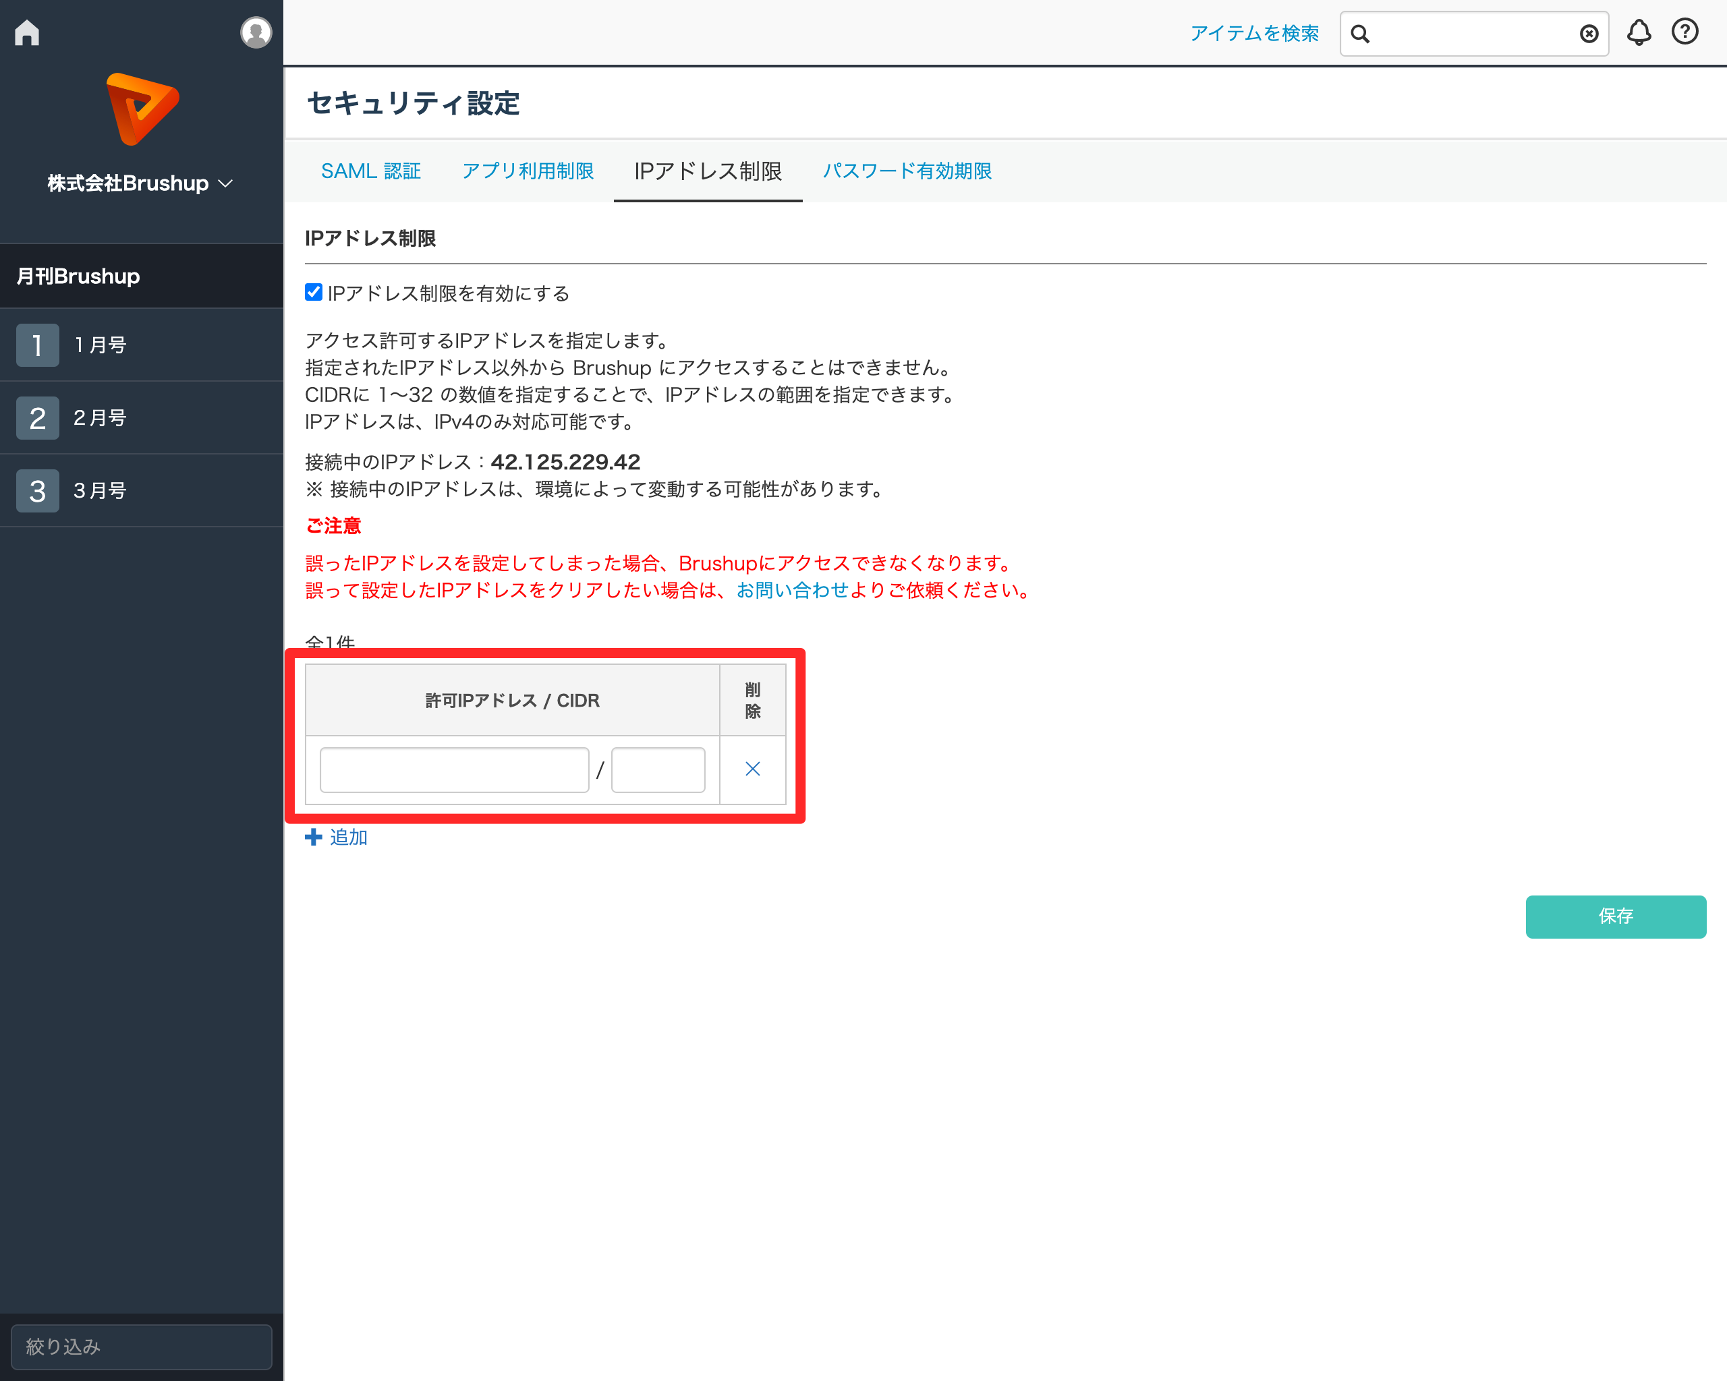Viewport: 1727px width, 1381px height.
Task: Open the help question mark icon
Action: [1685, 32]
